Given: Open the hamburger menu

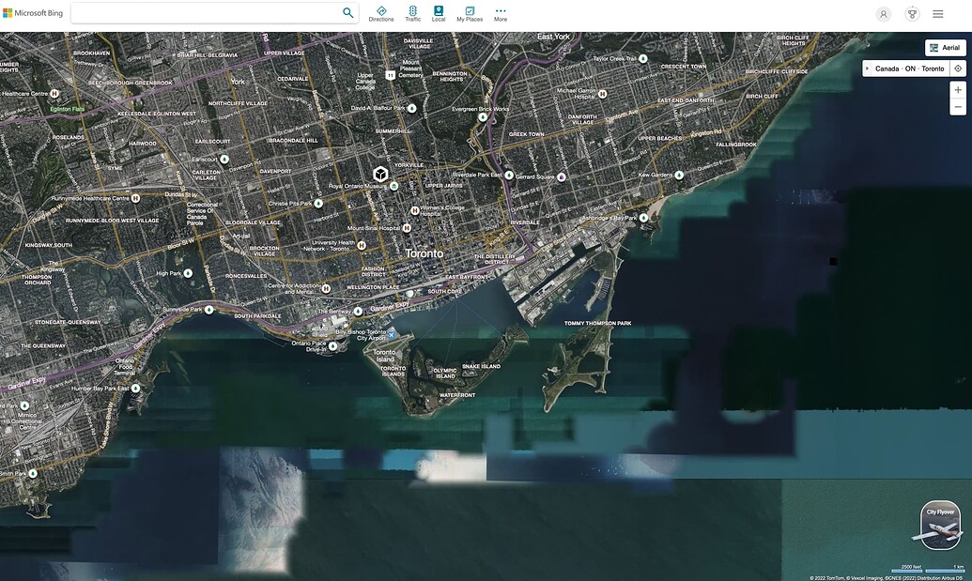Looking at the screenshot, I should (x=935, y=11).
